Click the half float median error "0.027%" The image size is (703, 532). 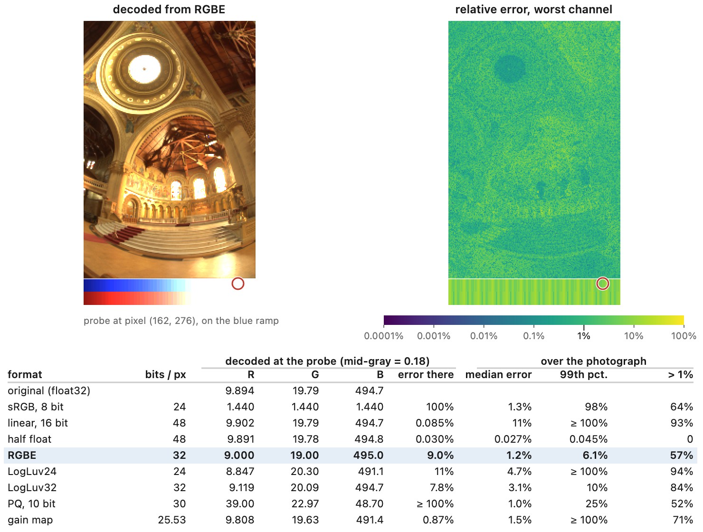513,439
